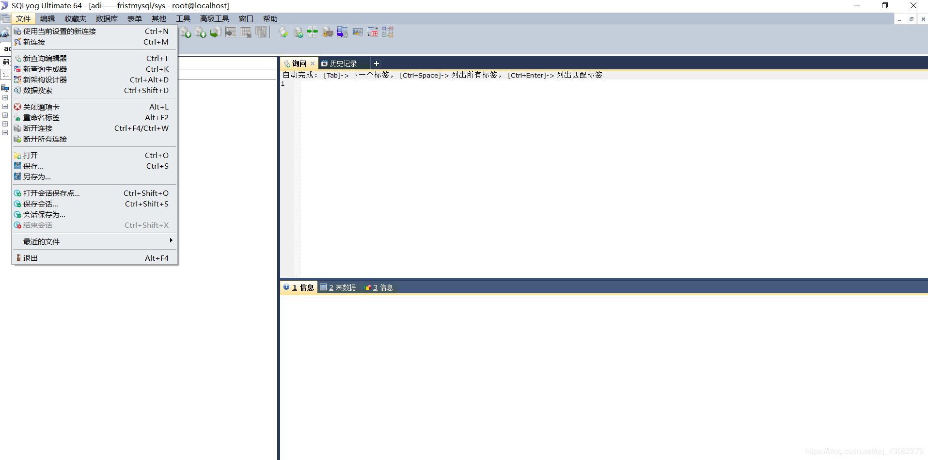Screen dimensions: 928x460
Task: Click the green-arrow copy database toolbar icon
Action: (216, 32)
